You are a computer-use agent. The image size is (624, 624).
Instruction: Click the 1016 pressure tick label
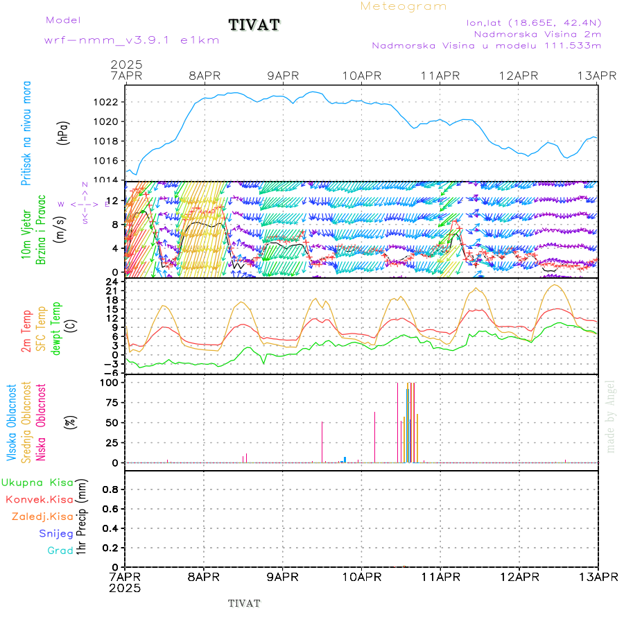105,161
